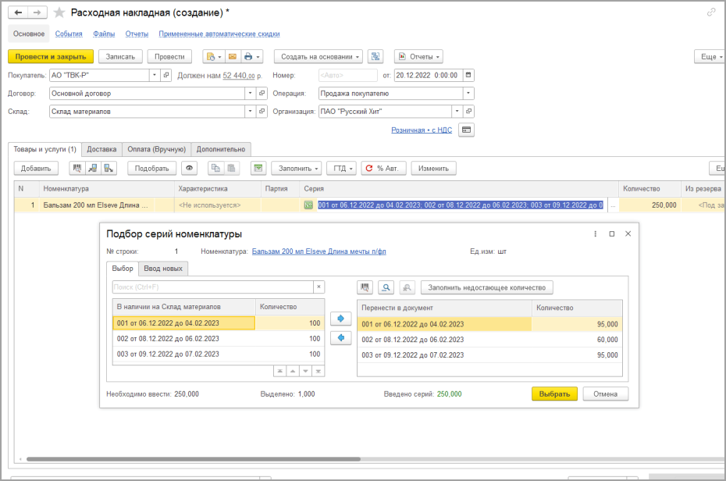
Task: Open the Бальзам 200 мл Elseve nomenclature link
Action: 319,251
